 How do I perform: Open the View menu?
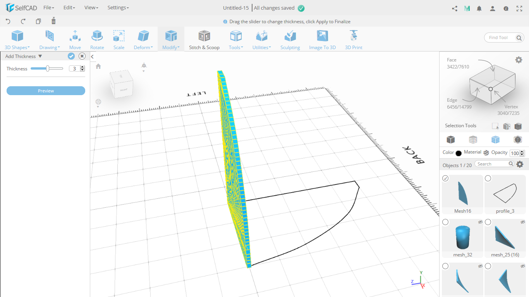coord(91,8)
